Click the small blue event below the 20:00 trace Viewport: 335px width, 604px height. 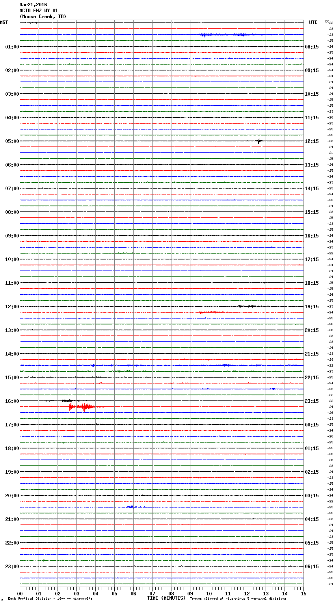[132, 507]
